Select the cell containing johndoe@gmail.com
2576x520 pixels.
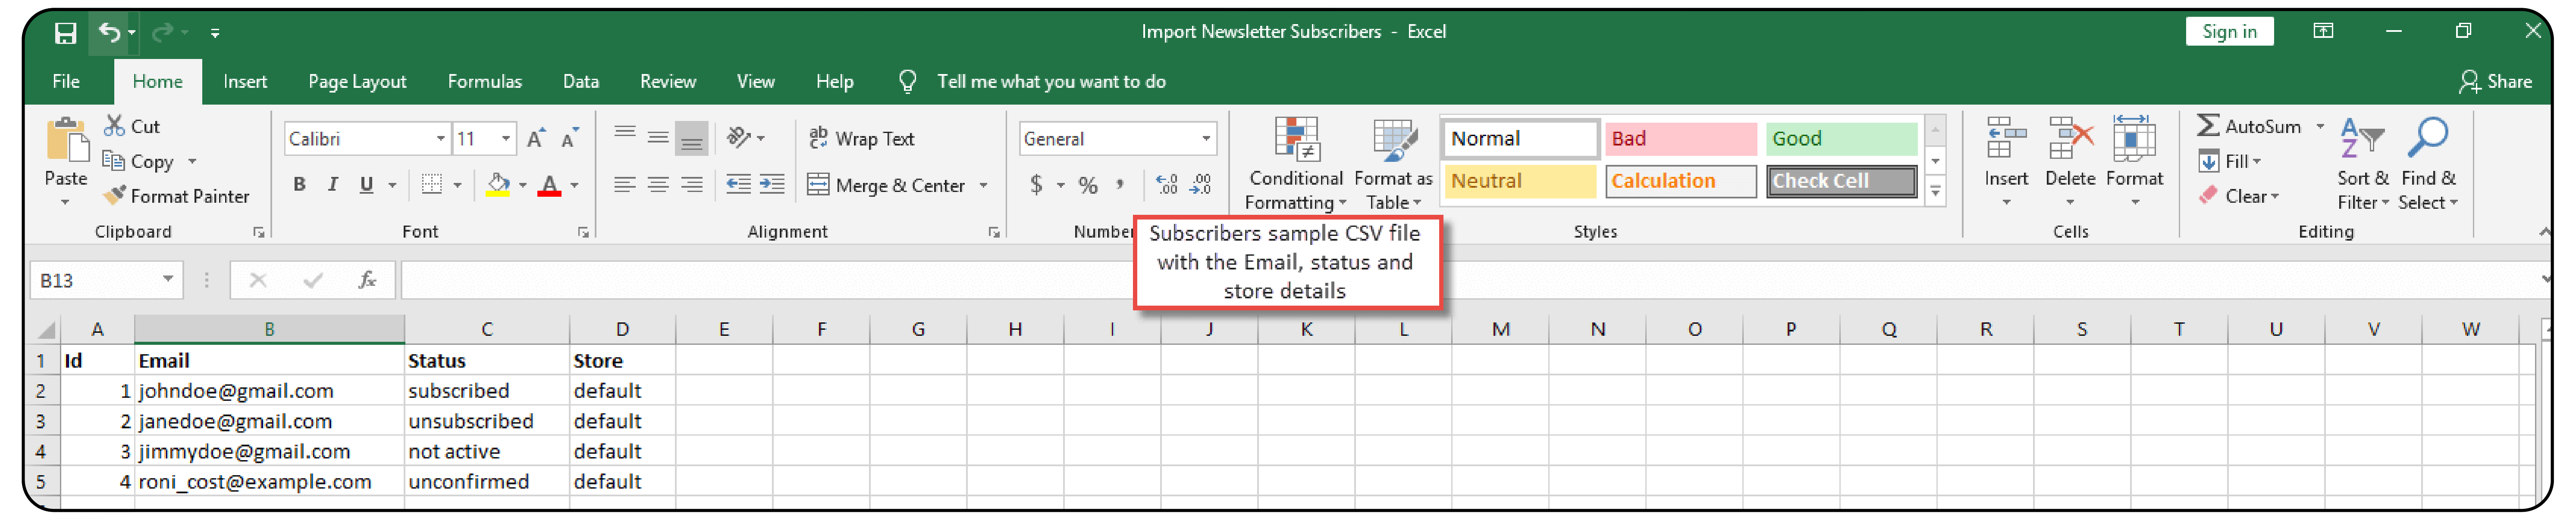point(269,391)
